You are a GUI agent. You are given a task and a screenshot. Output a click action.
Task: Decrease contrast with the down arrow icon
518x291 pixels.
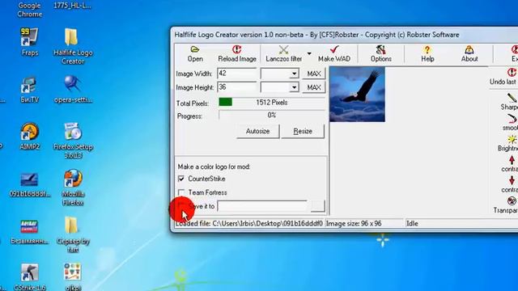(x=512, y=180)
